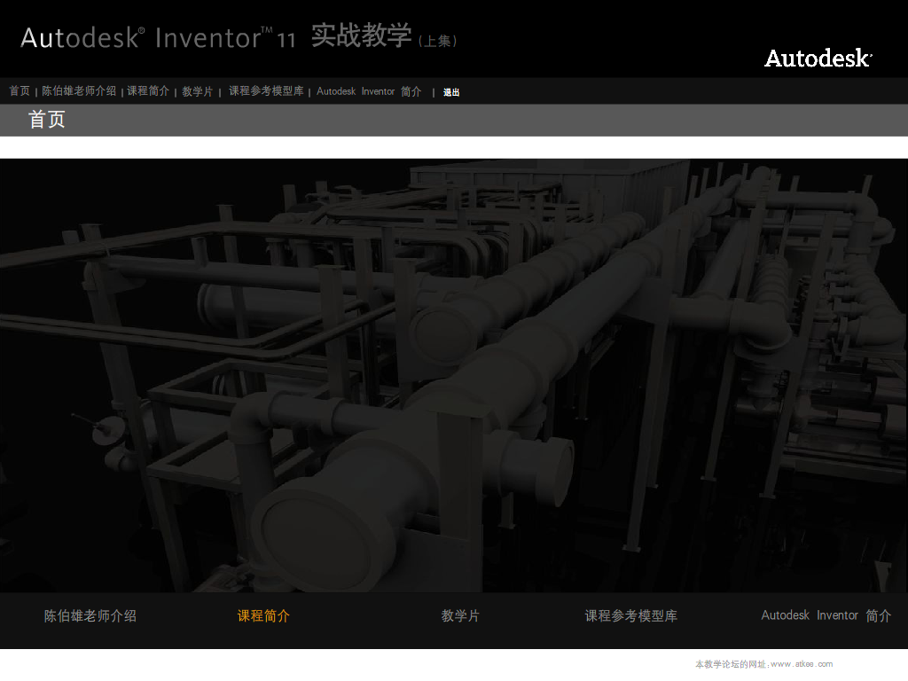Image resolution: width=908 pixels, height=681 pixels.
Task: Open the large 陈伯雄老师介绍 link below the image
Action: [x=90, y=615]
